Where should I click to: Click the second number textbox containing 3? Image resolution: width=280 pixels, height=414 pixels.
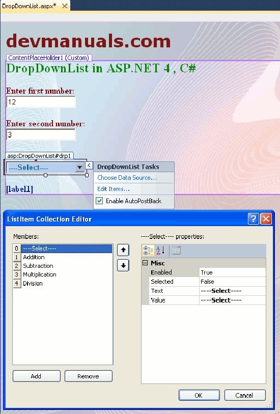click(x=41, y=134)
